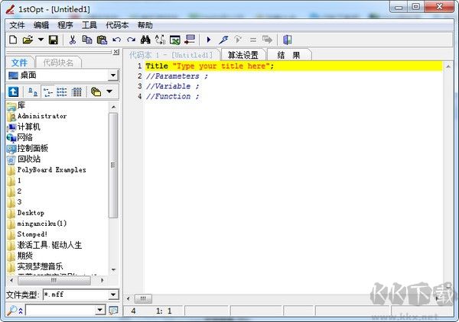The width and height of the screenshot is (459, 322).
Task: Paste with the clipboard icon
Action: pyautogui.click(x=102, y=40)
